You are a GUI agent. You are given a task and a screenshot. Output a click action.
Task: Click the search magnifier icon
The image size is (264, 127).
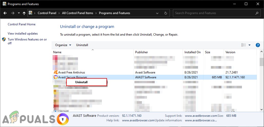pyautogui.click(x=257, y=13)
